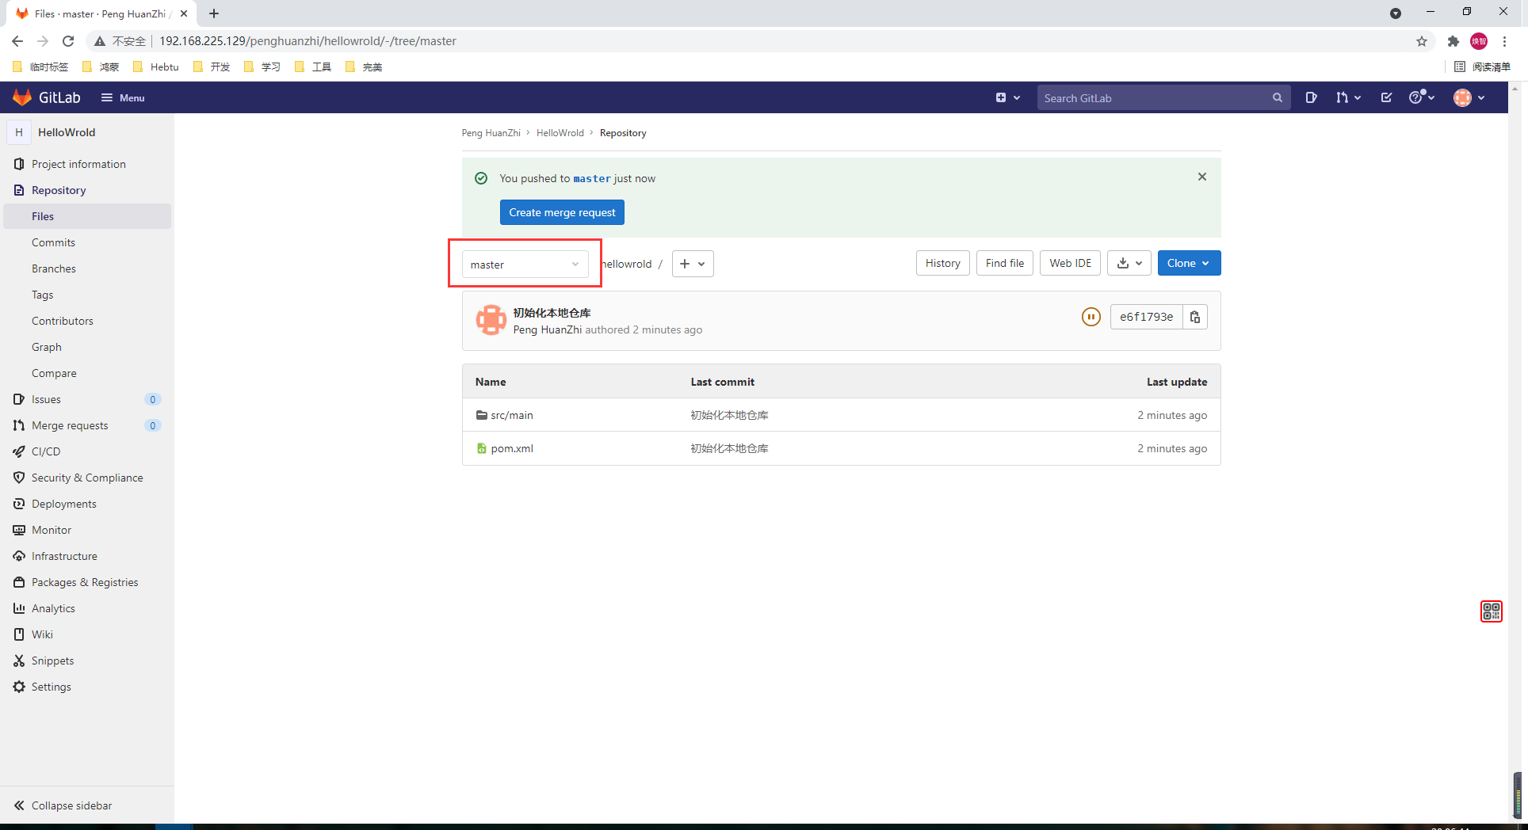Click the paused pipeline status icon
The image size is (1528, 830).
tap(1091, 317)
